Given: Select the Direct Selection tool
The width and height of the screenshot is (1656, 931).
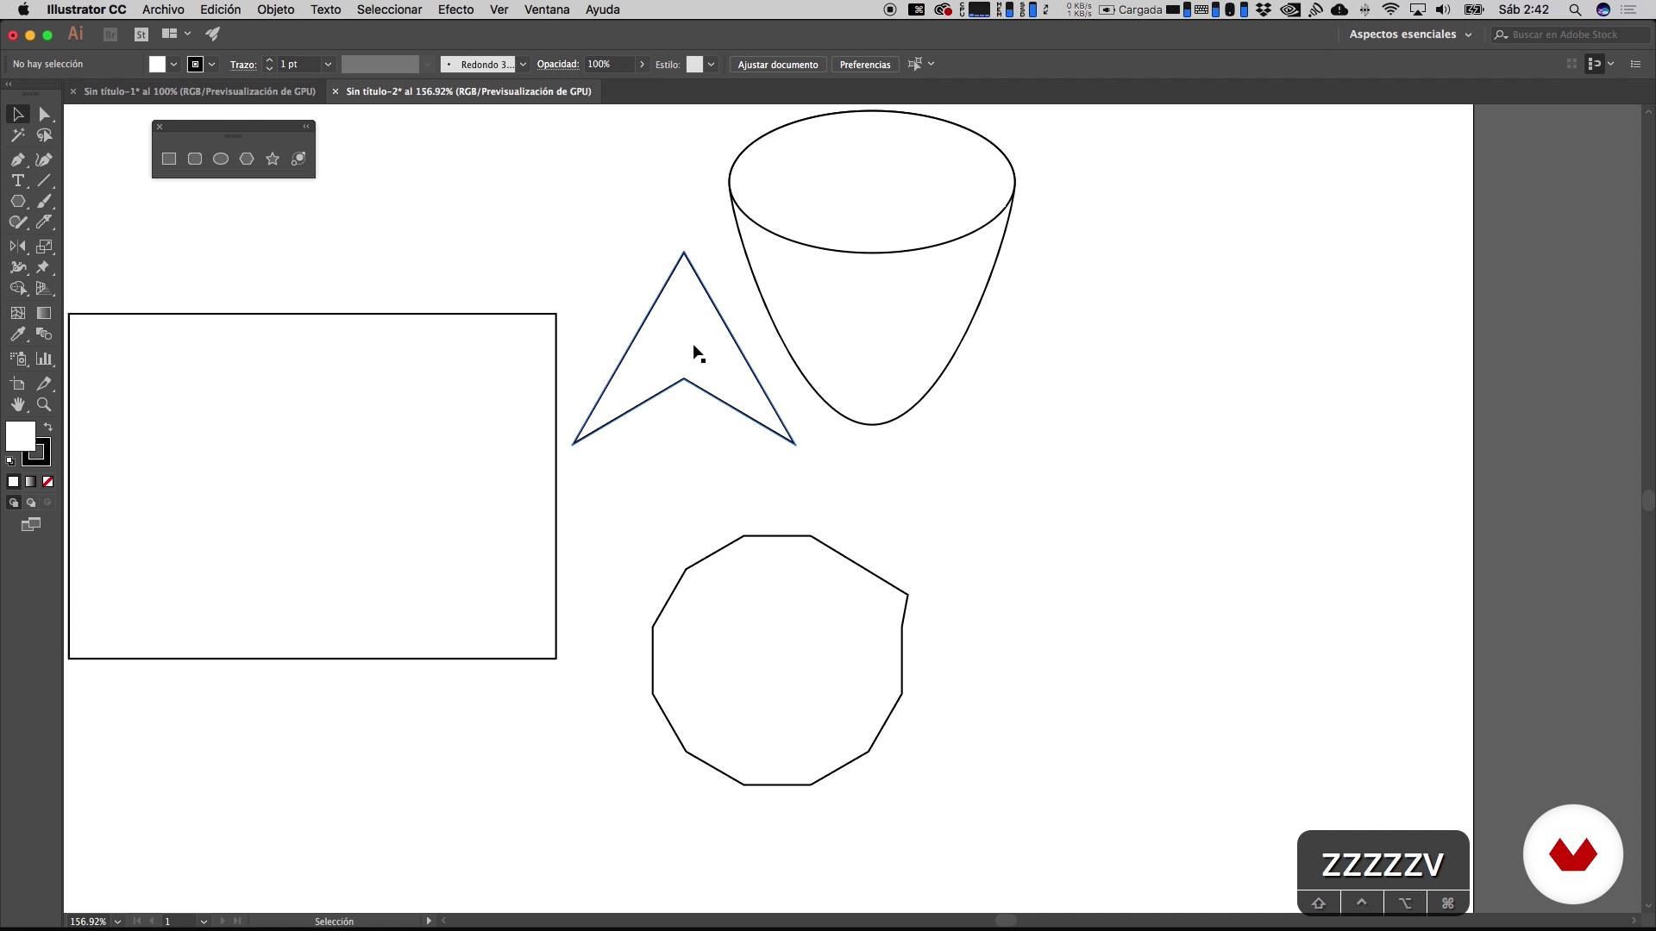Looking at the screenshot, I should (x=45, y=115).
